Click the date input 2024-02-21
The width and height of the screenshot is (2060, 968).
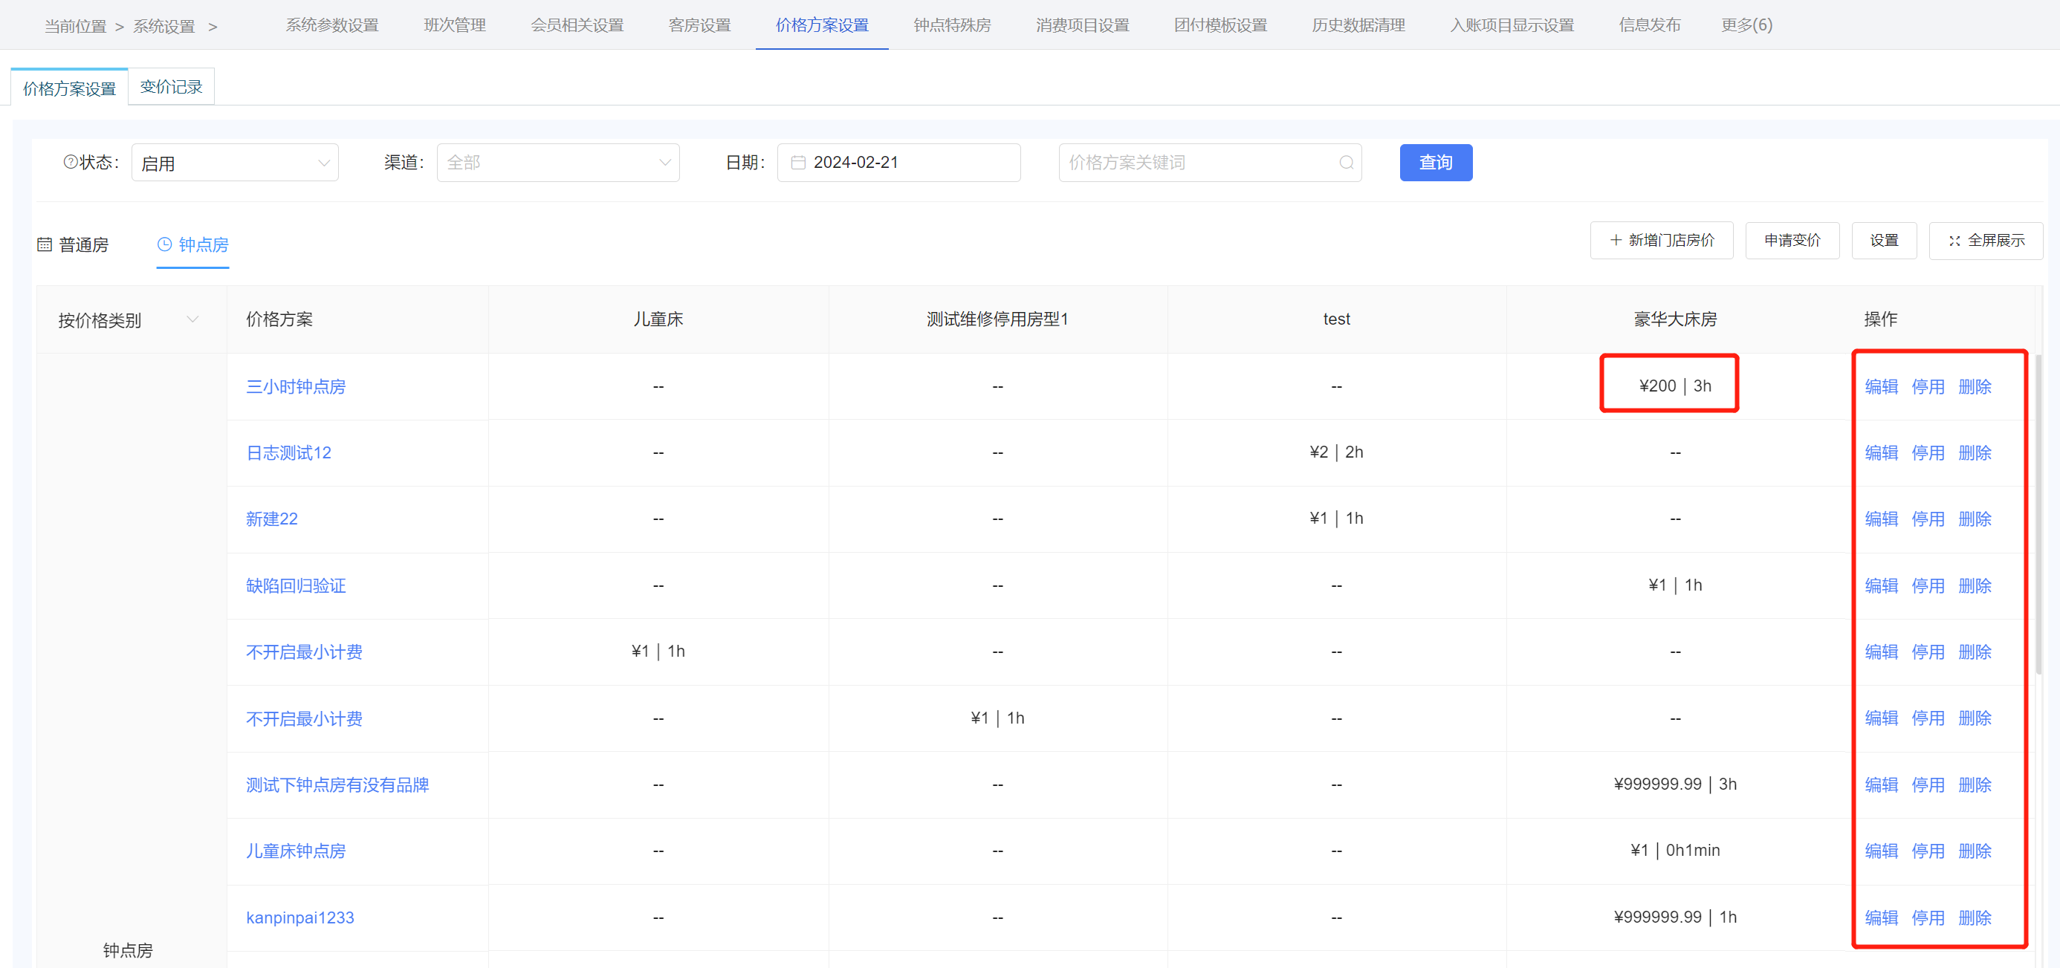[x=898, y=162]
